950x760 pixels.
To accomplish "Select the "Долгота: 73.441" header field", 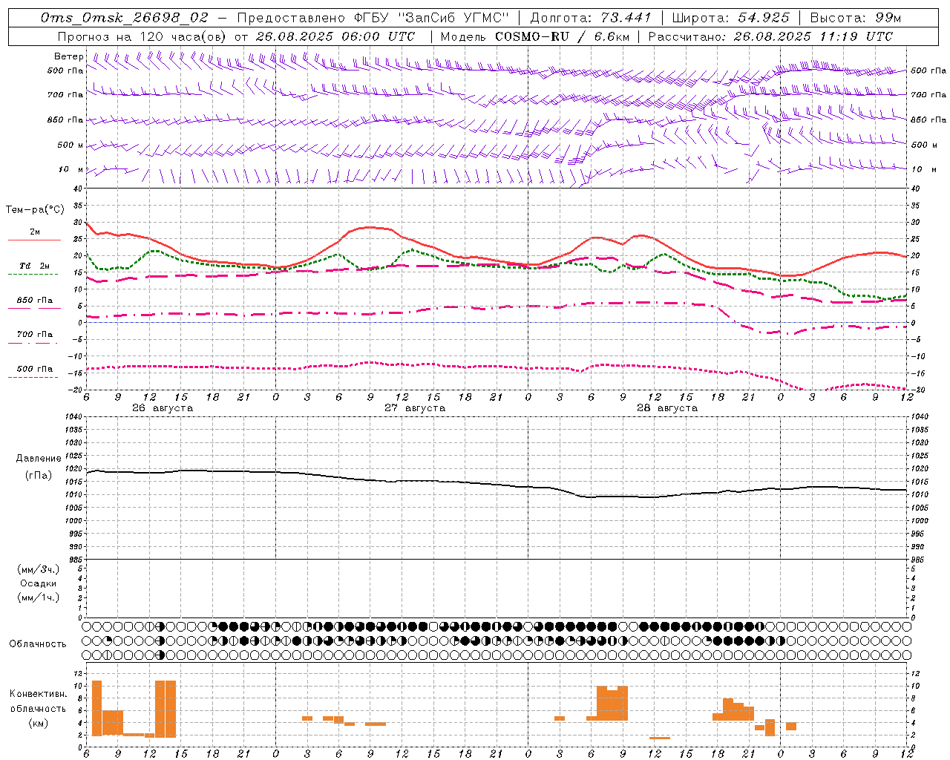I will coord(590,18).
